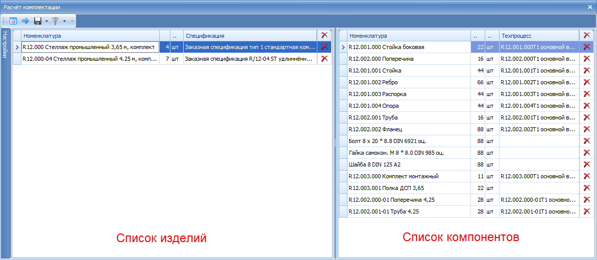Select the R12.002.001 Труба cell
This screenshot has height=260, width=597.
pyautogui.click(x=409, y=118)
